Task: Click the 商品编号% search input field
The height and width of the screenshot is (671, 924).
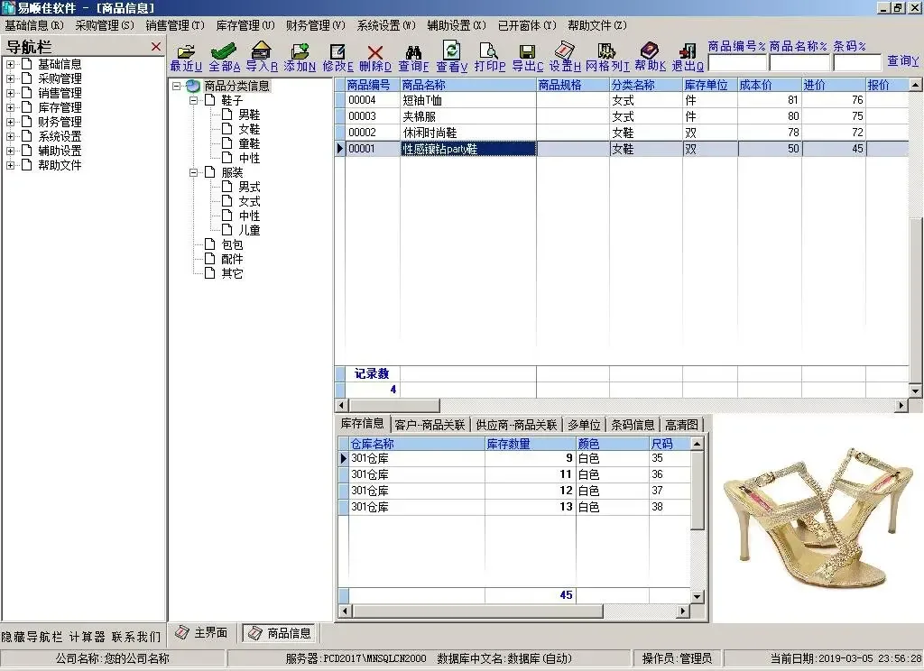Action: click(x=737, y=62)
